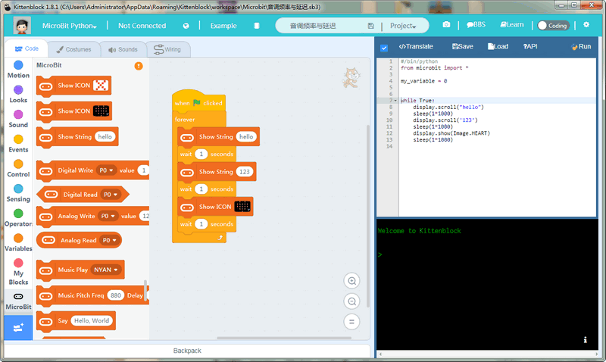Click the camera screenshot icon in the top bar

click(x=446, y=25)
